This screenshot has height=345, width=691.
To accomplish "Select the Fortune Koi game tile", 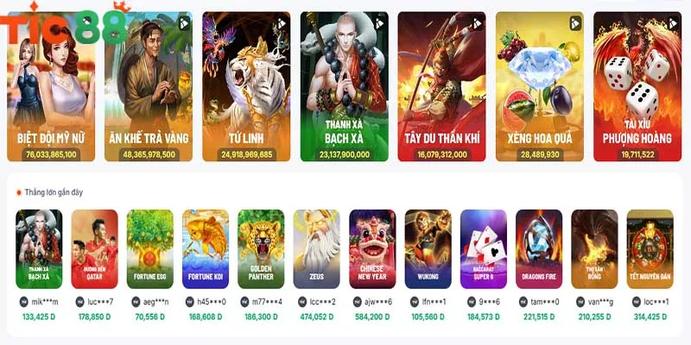I will tap(206, 249).
